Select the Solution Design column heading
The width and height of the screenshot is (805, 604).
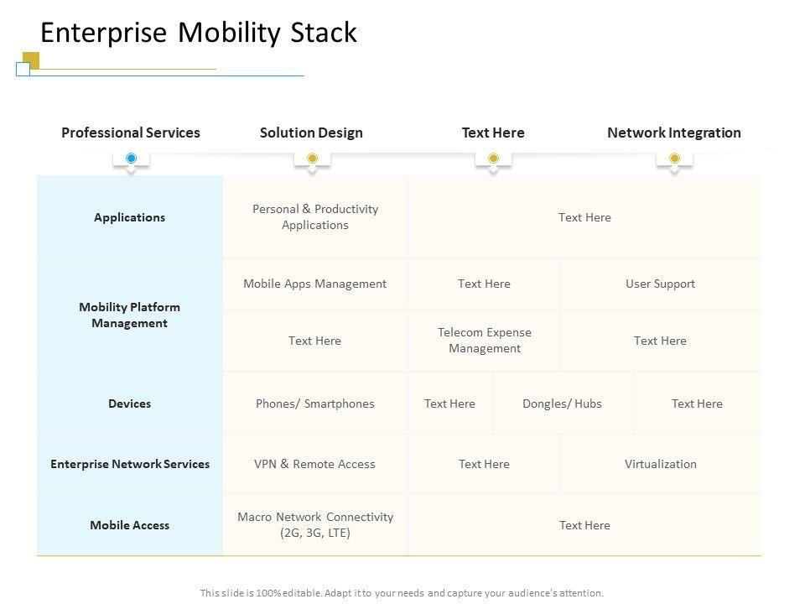point(311,133)
